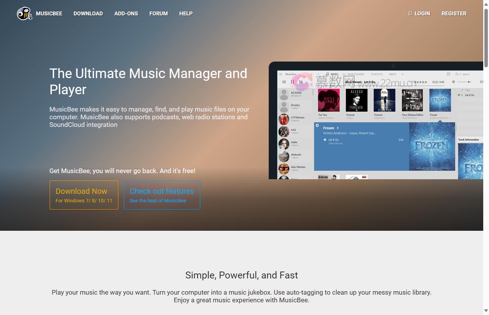This screenshot has width=489, height=315.
Task: Click the MusicBee bee logo in navbar
Action: pyautogui.click(x=24, y=13)
